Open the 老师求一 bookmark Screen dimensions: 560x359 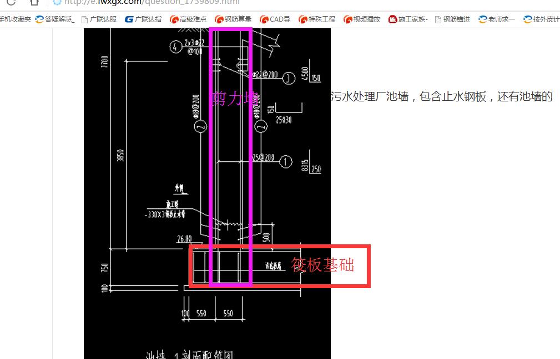(497, 19)
